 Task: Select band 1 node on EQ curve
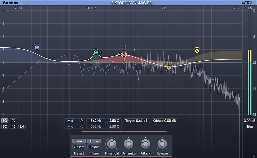pyautogui.click(x=37, y=47)
